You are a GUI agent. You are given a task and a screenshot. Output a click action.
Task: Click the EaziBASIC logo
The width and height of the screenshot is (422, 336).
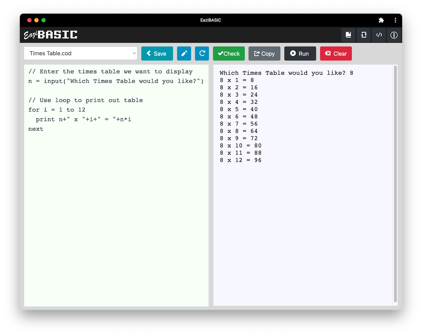pyautogui.click(x=51, y=35)
